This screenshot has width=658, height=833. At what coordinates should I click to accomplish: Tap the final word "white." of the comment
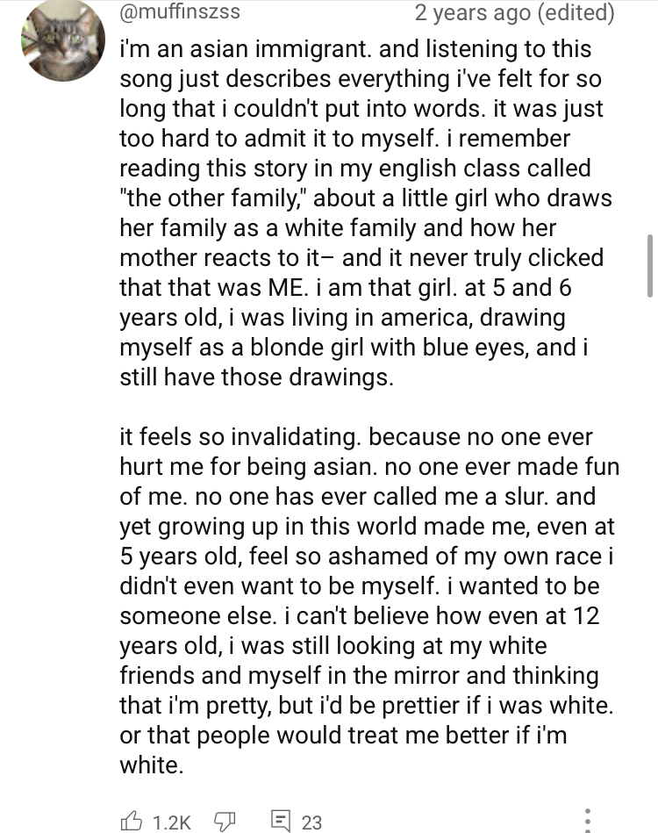pos(152,765)
